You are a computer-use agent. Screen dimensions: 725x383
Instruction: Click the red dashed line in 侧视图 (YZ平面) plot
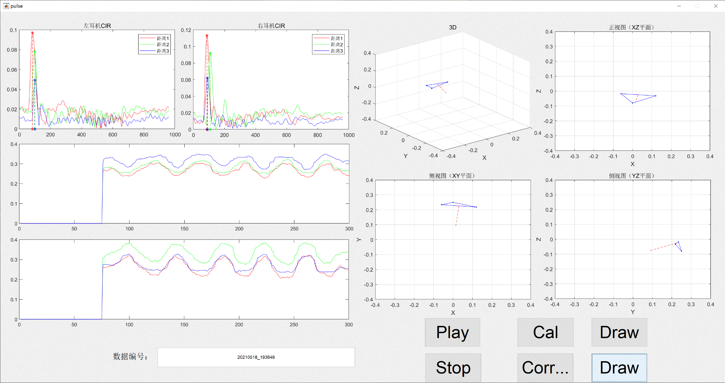pyautogui.click(x=662, y=247)
